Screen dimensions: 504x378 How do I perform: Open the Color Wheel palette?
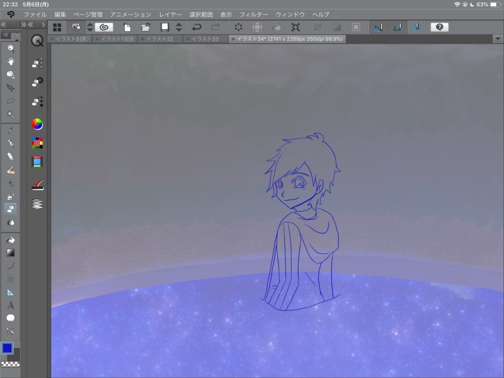click(x=37, y=124)
